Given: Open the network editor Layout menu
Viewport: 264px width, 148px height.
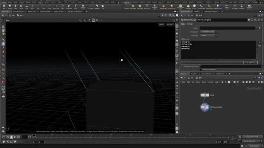Looking at the screenshot, I should click(210, 82).
